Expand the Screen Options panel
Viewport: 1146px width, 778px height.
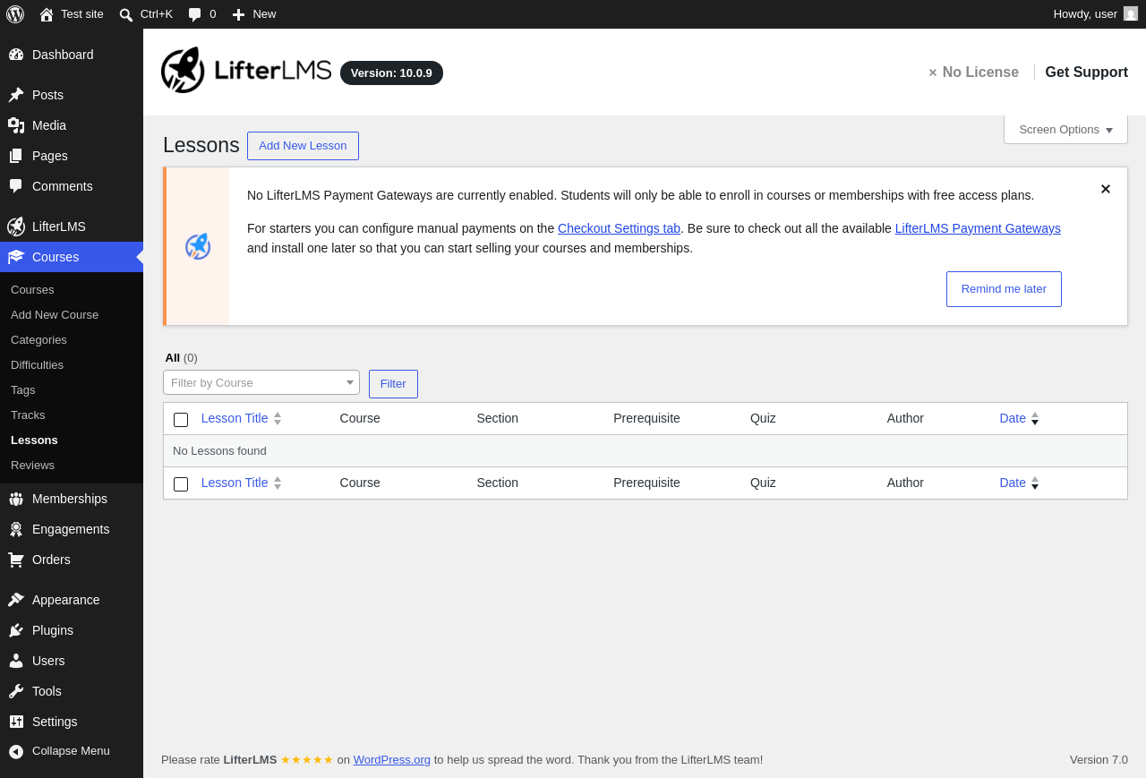pos(1065,130)
